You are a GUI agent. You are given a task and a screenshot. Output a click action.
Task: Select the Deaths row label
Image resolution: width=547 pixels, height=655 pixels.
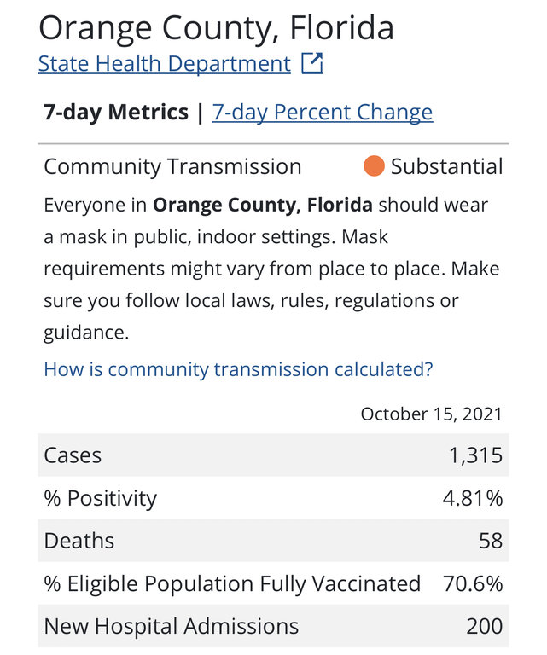[x=79, y=541]
